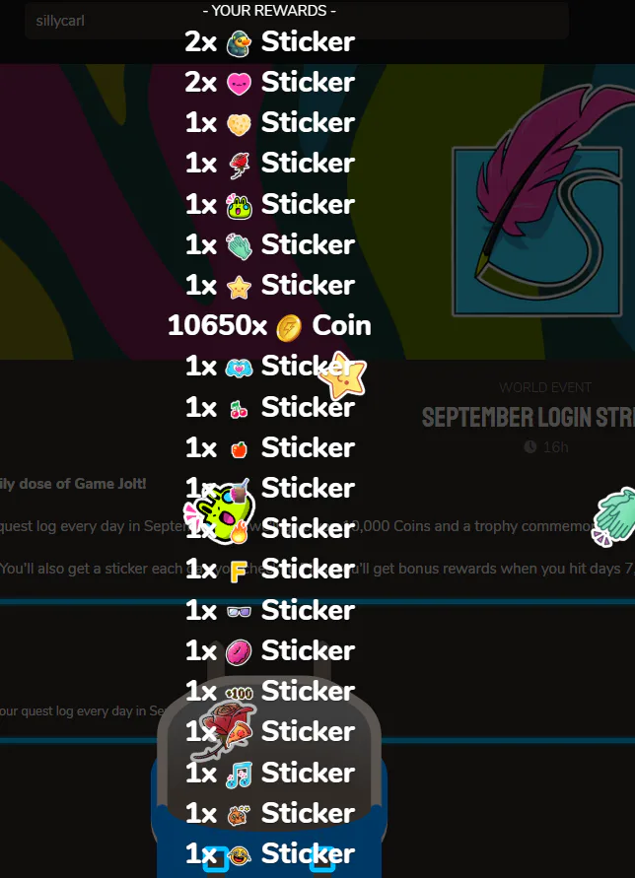Select the sunglasses sticker icon
This screenshot has height=878, width=635.
point(239,611)
